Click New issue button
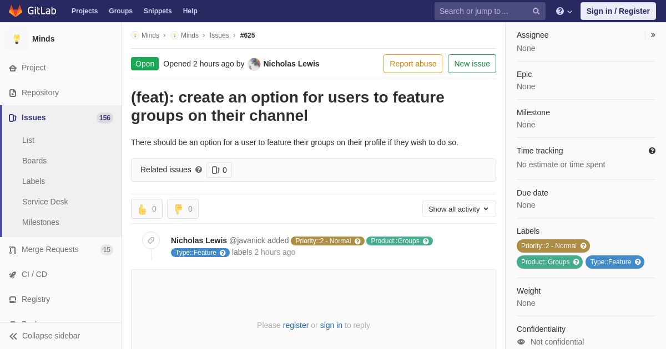The image size is (666, 349). [x=472, y=64]
